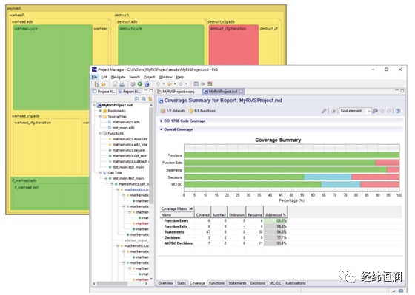Switch to Project Navigator tab
415x295 pixels.
pyautogui.click(x=104, y=92)
